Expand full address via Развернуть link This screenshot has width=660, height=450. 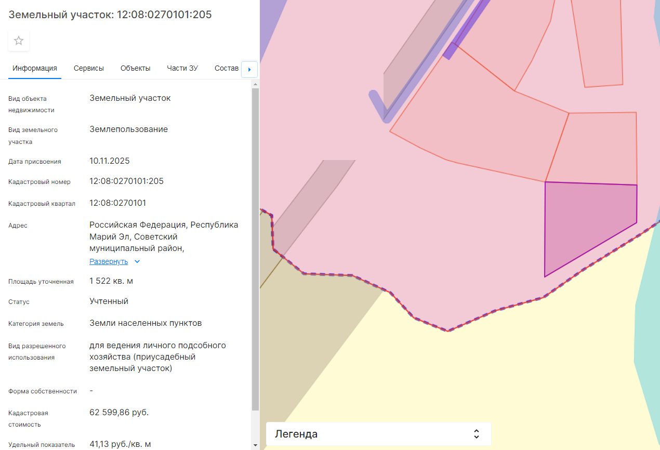[x=109, y=261]
